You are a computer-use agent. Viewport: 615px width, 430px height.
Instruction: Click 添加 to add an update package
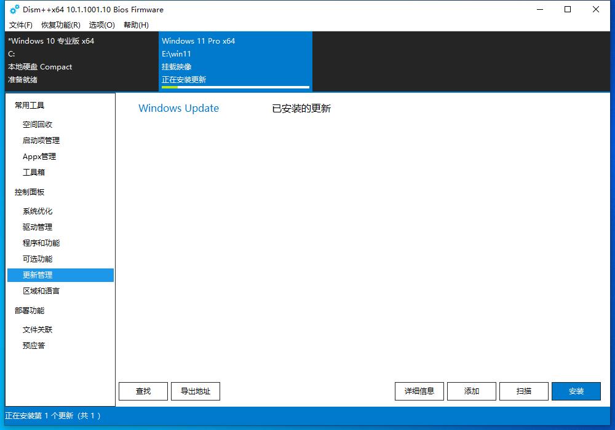(471, 391)
